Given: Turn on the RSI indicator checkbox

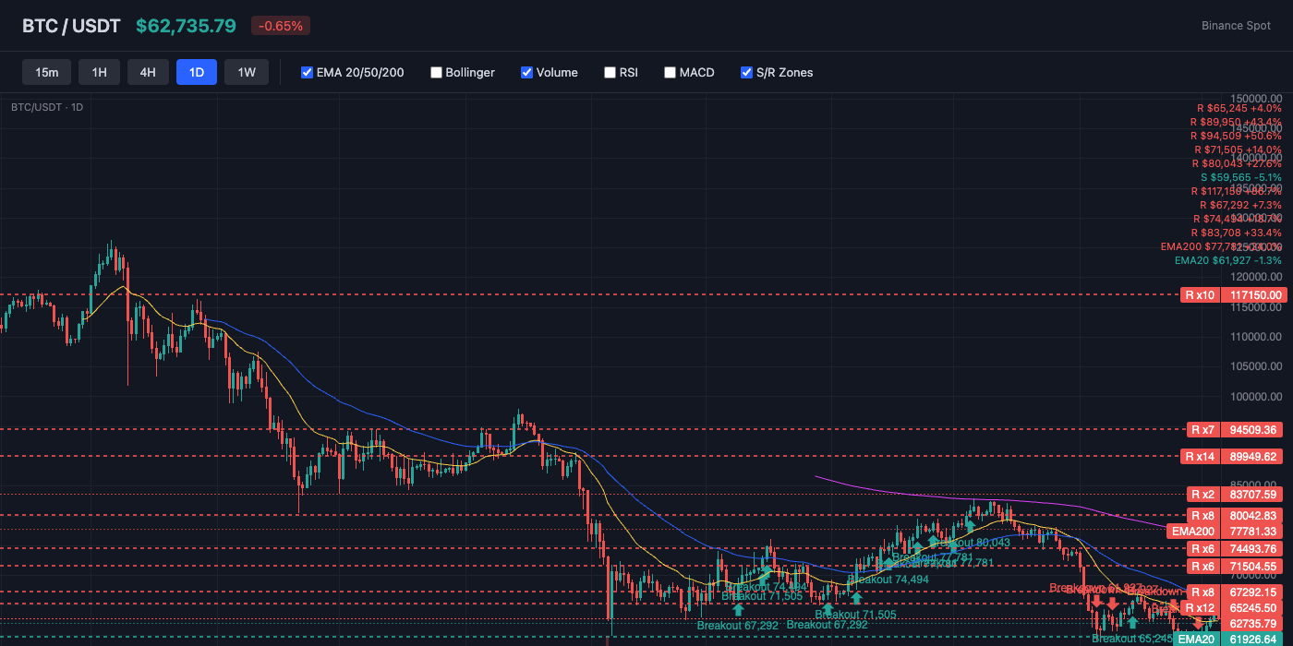Looking at the screenshot, I should (x=610, y=72).
